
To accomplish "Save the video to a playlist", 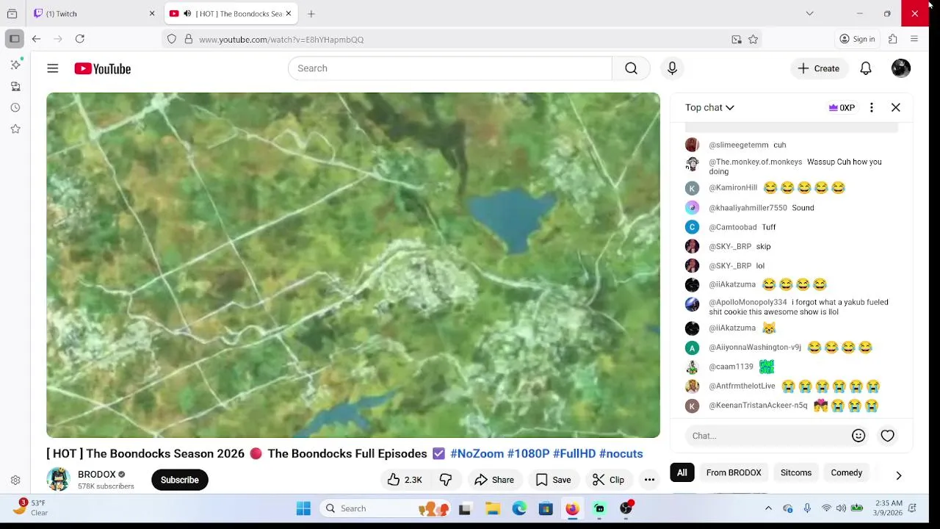I will [554, 480].
